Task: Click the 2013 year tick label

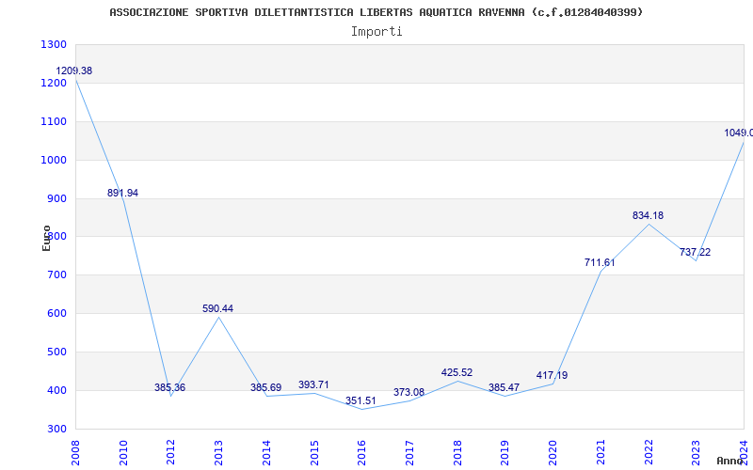Action: (218, 450)
